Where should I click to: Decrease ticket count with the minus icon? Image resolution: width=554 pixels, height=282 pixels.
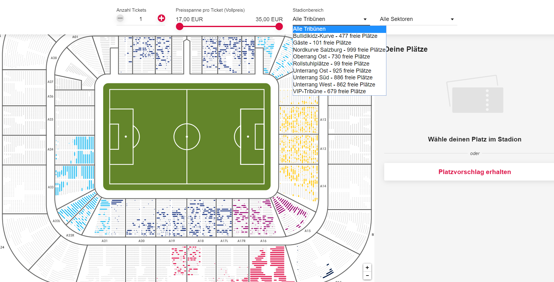120,18
